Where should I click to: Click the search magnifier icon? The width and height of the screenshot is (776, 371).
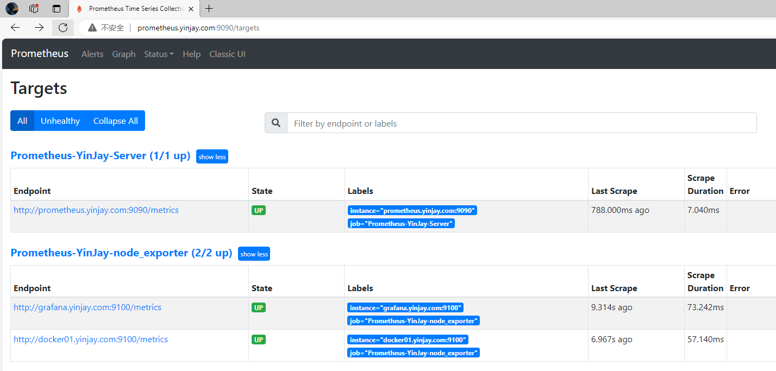pyautogui.click(x=276, y=123)
